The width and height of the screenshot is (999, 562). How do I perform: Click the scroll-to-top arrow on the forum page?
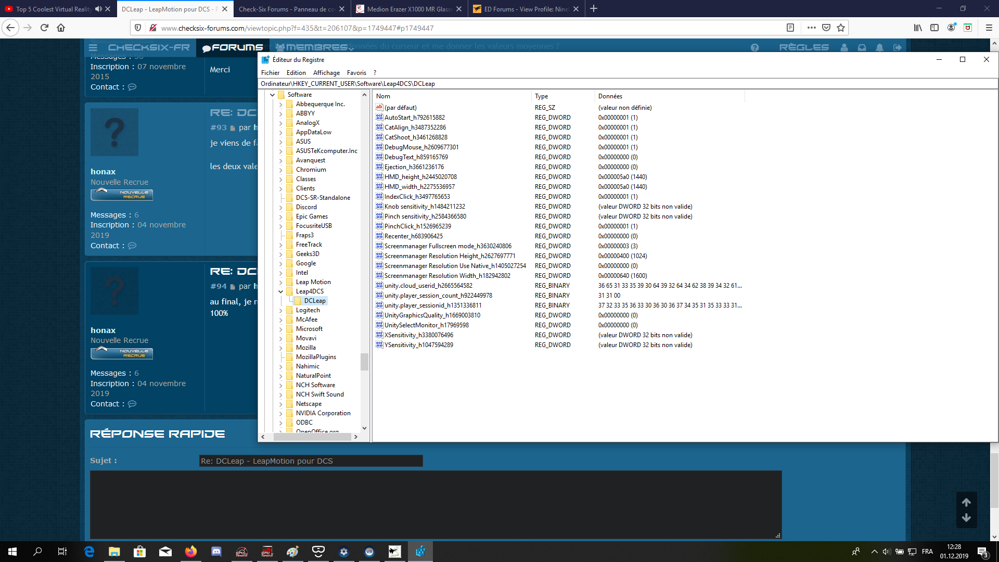(x=966, y=502)
